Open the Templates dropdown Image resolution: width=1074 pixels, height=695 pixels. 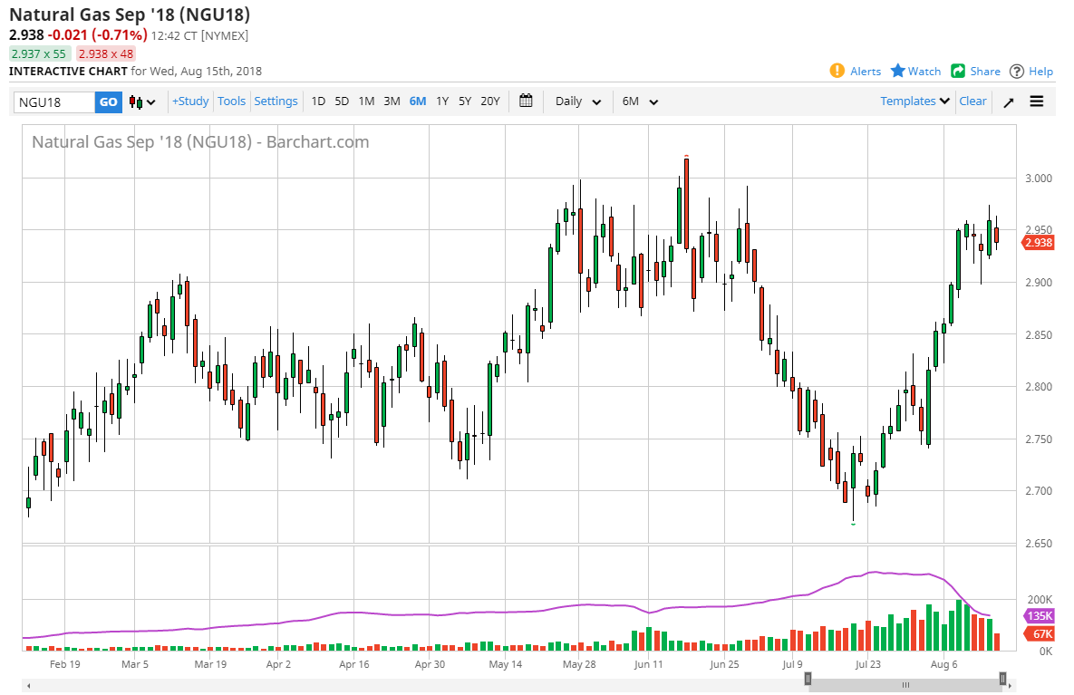pos(914,101)
